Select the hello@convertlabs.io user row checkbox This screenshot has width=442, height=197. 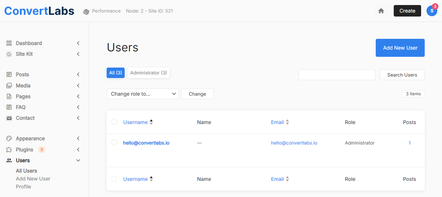point(114,142)
